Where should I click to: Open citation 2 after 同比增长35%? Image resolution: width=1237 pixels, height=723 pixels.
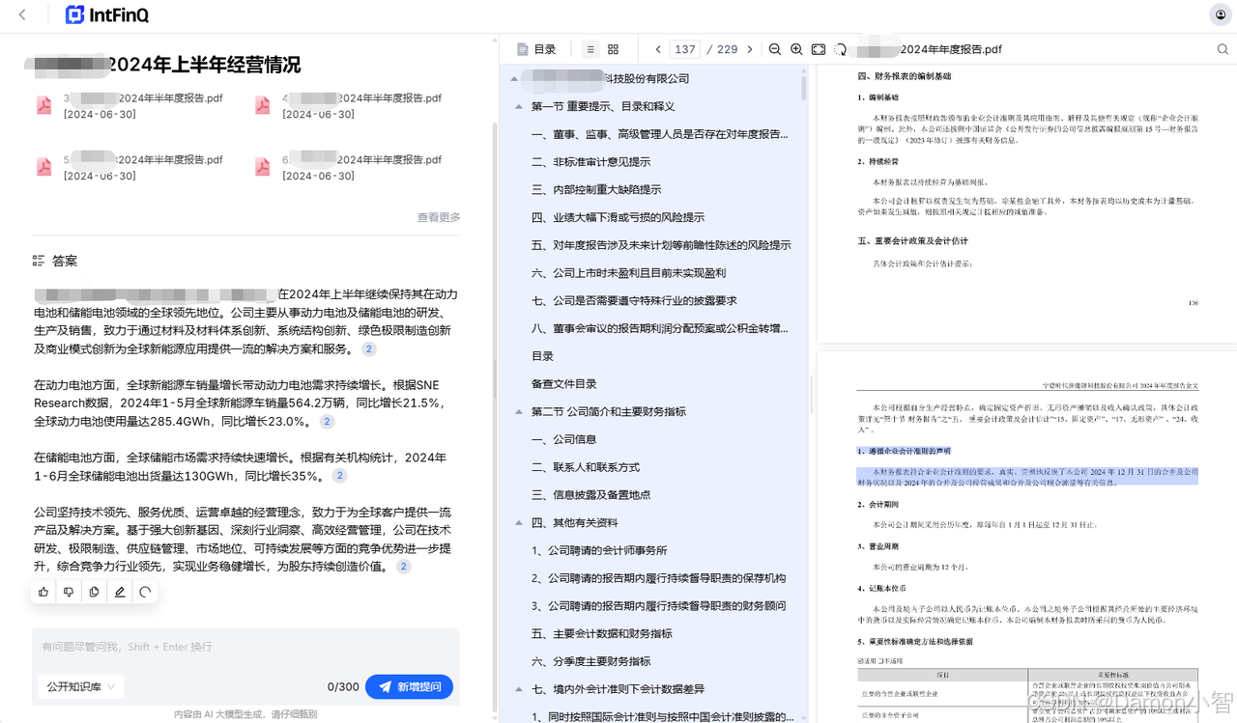(339, 476)
